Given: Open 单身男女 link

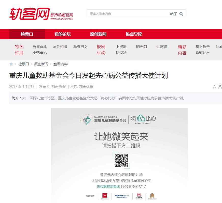Looking at the screenshot, I should point(80,47).
